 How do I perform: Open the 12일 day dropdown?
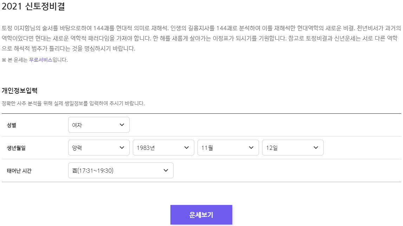pos(293,147)
